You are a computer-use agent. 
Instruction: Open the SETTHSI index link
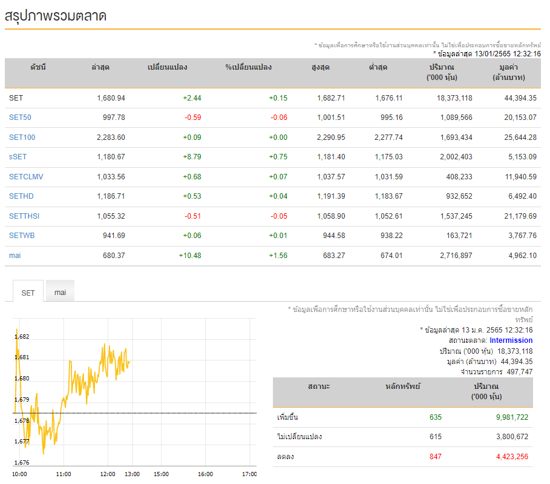24,216
